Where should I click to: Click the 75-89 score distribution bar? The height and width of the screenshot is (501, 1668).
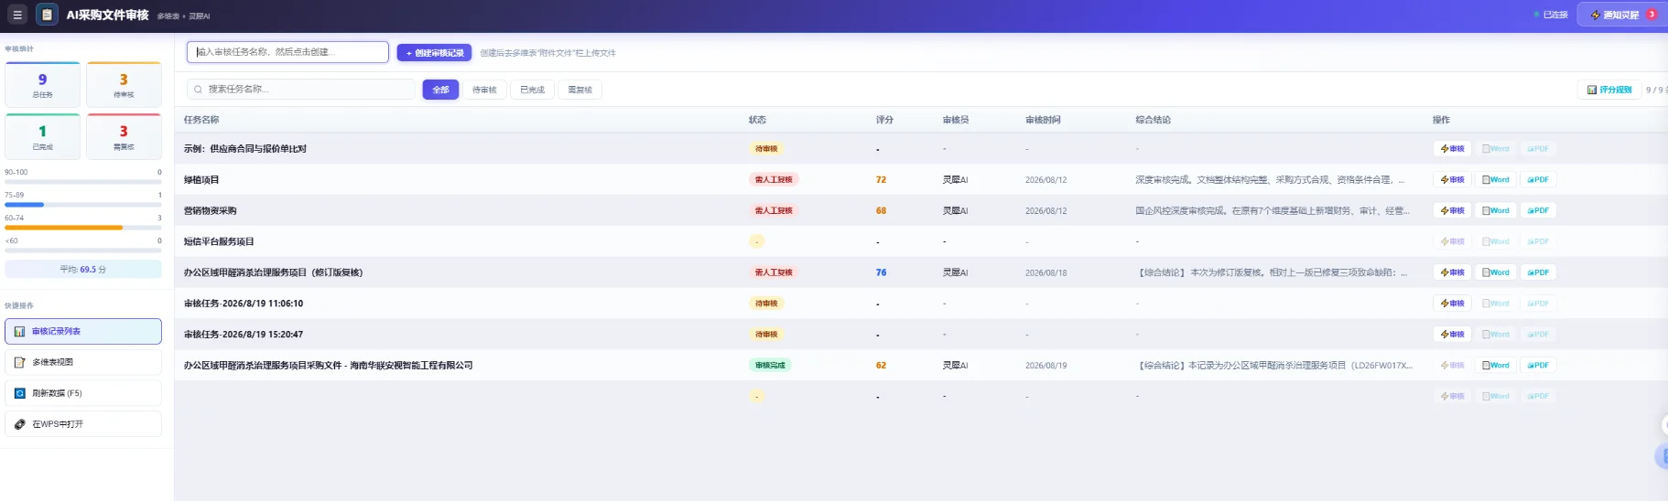pyautogui.click(x=83, y=205)
